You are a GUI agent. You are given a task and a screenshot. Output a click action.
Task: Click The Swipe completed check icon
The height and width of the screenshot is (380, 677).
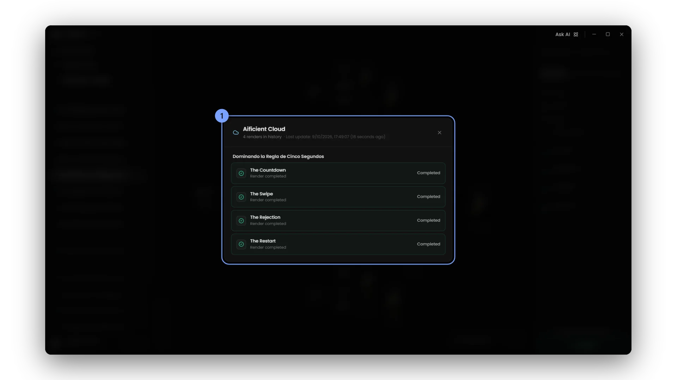click(241, 197)
